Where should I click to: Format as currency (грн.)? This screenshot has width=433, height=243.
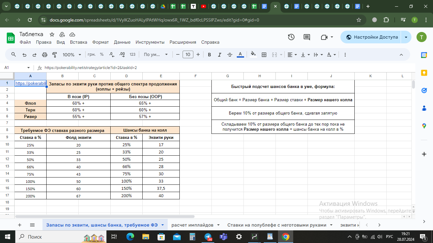pyautogui.click(x=92, y=54)
